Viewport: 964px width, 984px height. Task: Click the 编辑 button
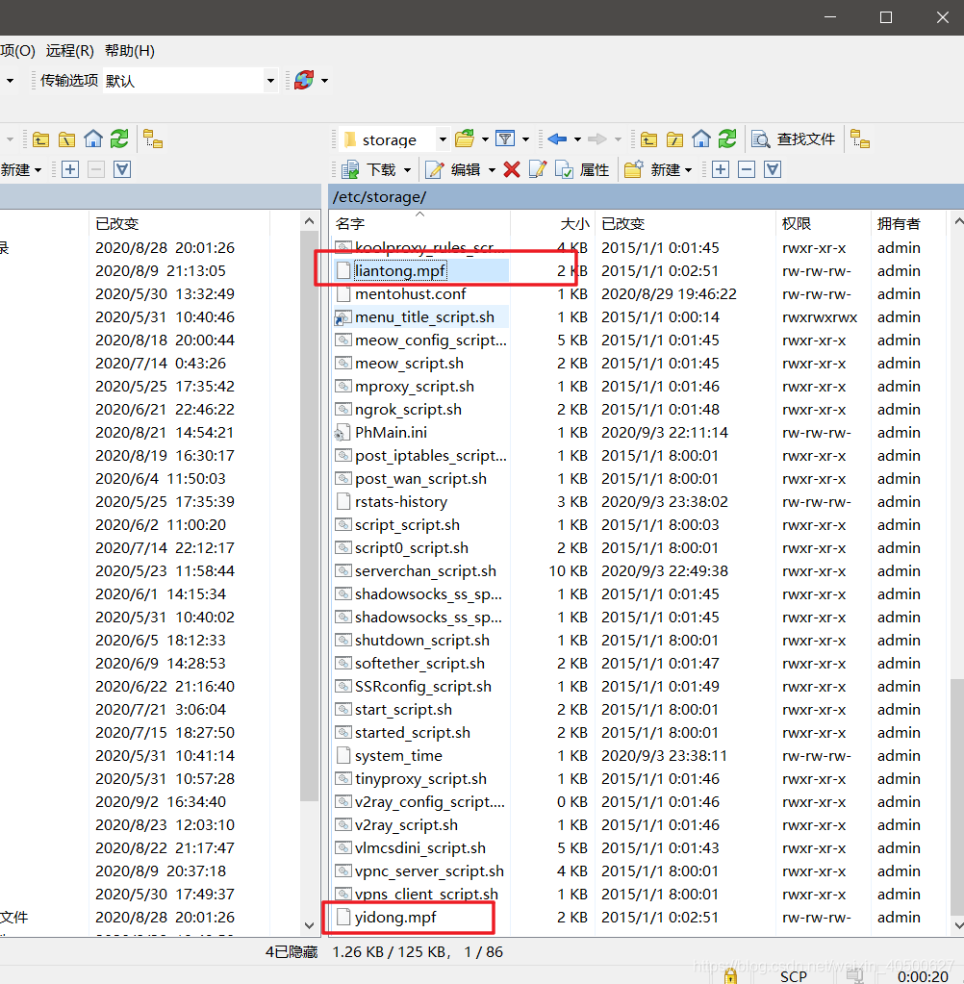tap(453, 169)
